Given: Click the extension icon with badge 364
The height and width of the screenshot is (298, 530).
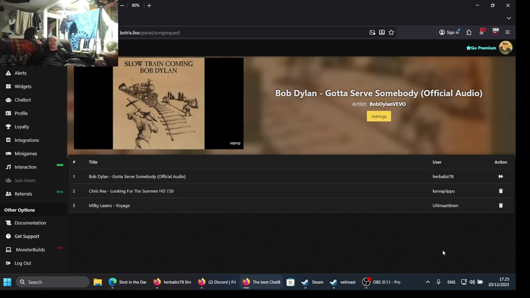Looking at the screenshot, I should coord(495,32).
